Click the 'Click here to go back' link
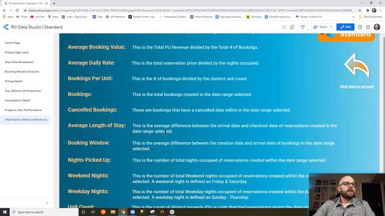Image resolution: width=385 pixels, height=216 pixels. (x=357, y=86)
